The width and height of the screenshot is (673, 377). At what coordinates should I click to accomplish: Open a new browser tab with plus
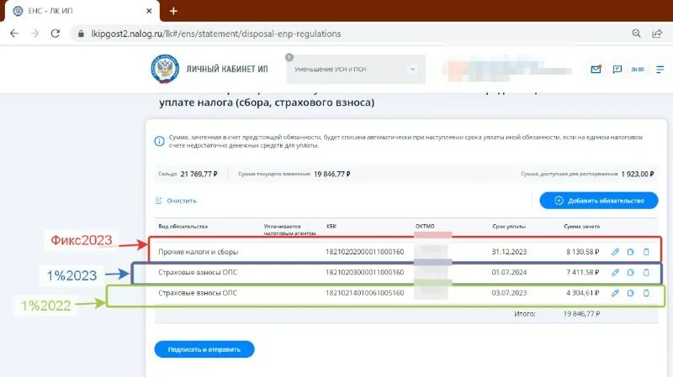[x=173, y=11]
